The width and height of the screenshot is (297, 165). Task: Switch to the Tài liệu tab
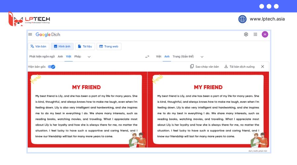pos(84,47)
